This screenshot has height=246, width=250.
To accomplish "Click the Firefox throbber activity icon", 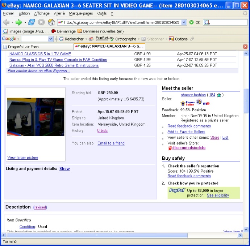I will (245, 13).
